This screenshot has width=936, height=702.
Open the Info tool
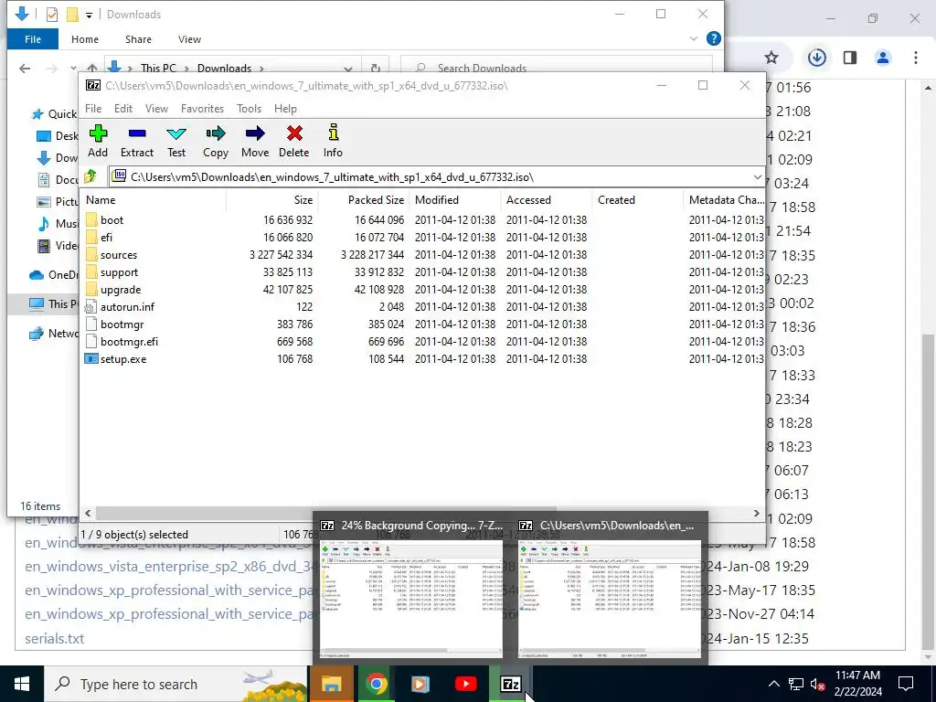(333, 141)
